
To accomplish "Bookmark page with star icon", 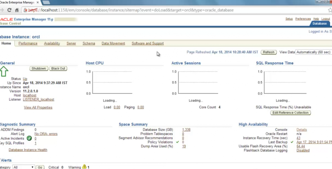I will (x=330, y=10).
